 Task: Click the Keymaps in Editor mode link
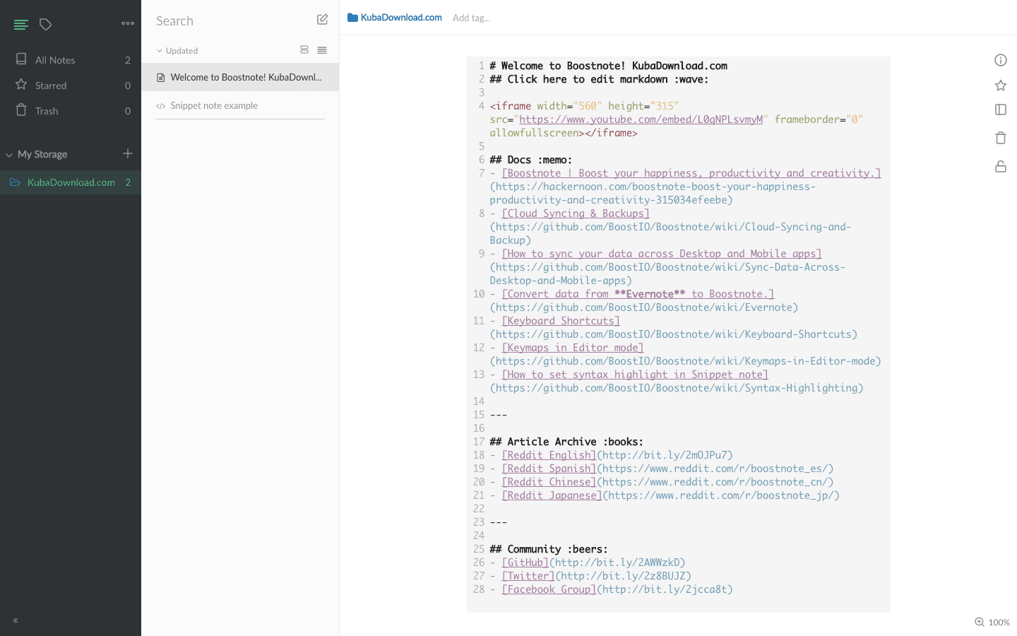[573, 348]
